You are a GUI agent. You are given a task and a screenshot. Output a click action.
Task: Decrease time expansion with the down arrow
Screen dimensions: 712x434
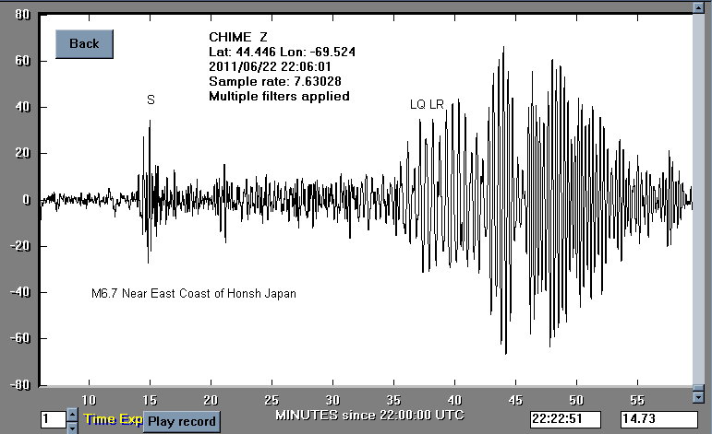(73, 426)
